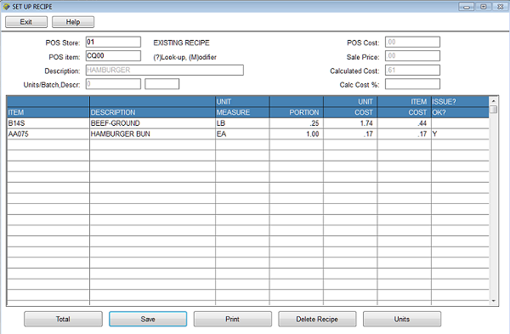Click the .25 portion cell
This screenshot has height=334, width=510.
pyautogui.click(x=297, y=123)
